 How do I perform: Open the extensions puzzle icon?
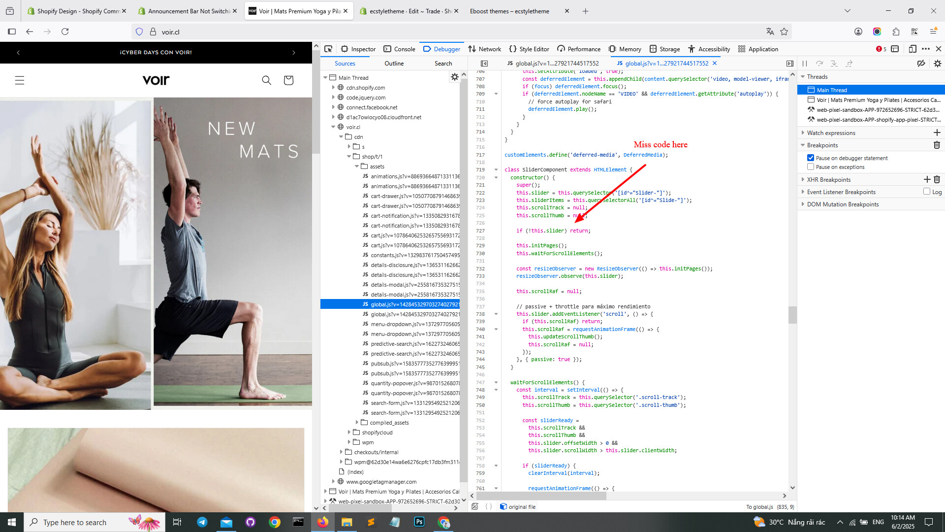[896, 32]
